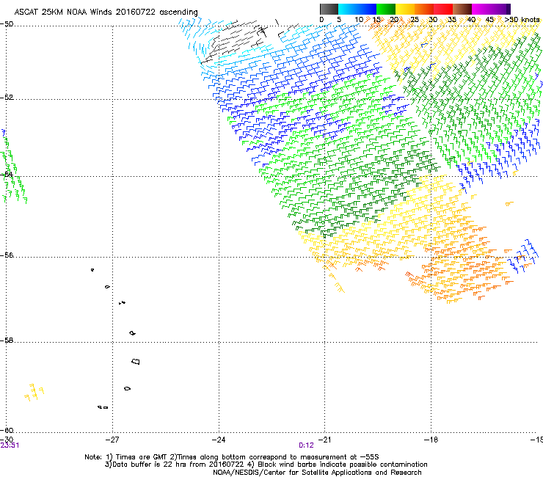Click the 'NOAA/NESDIS/Center for Satellite Applications and Research' credit

[x=317, y=473]
